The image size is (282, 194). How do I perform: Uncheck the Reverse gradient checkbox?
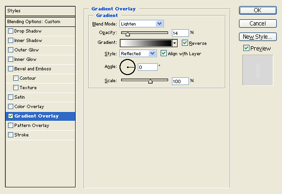[x=185, y=43]
